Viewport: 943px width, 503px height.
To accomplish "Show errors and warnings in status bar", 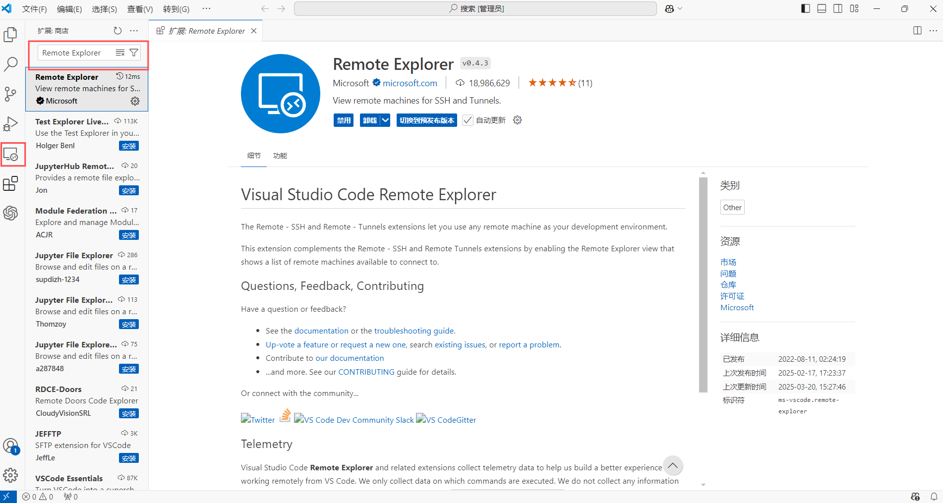I will [38, 497].
